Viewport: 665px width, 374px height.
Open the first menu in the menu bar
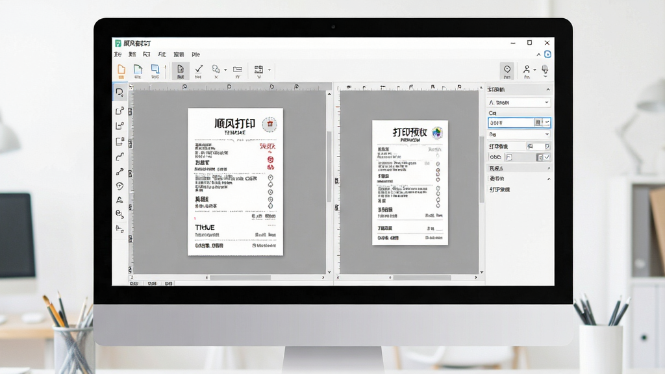coord(118,55)
